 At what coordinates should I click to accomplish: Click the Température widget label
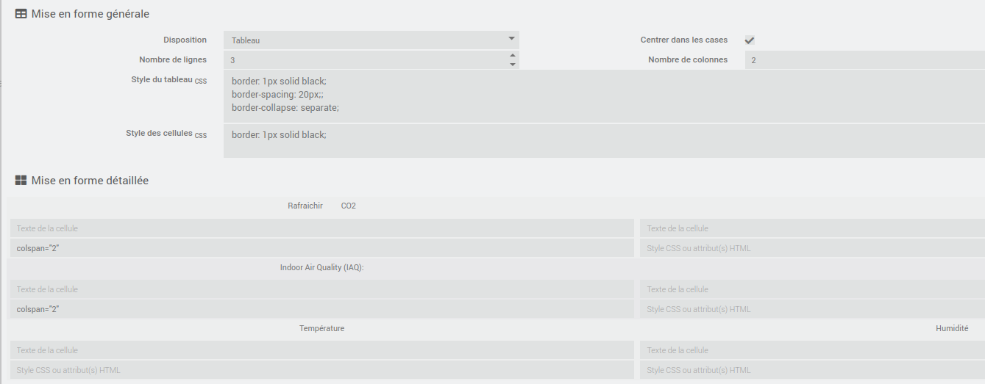(x=321, y=328)
